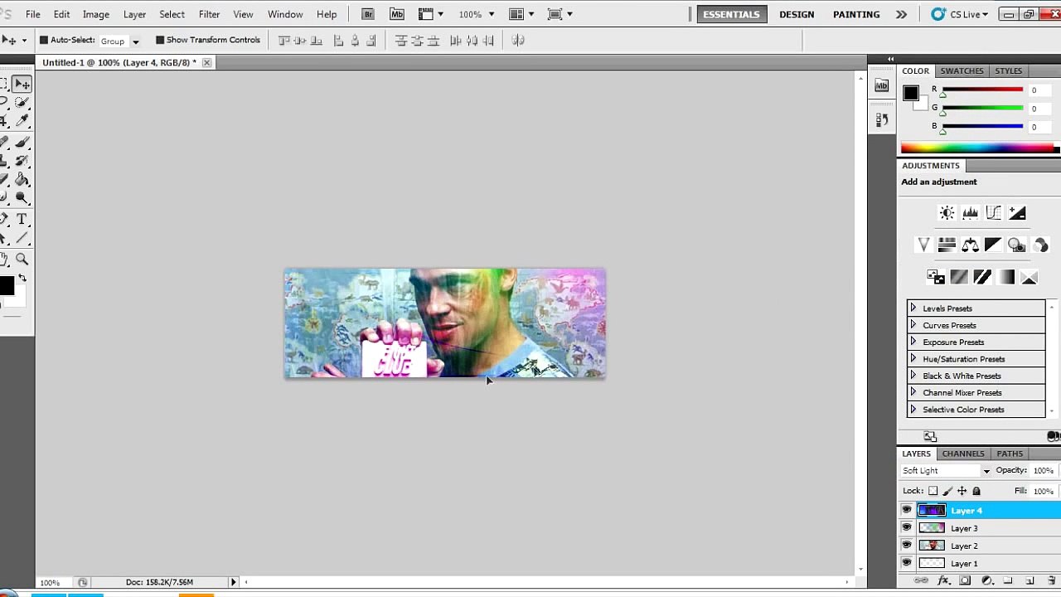The height and width of the screenshot is (597, 1061).
Task: Add a Threshold adjustment
Action: pos(982,277)
